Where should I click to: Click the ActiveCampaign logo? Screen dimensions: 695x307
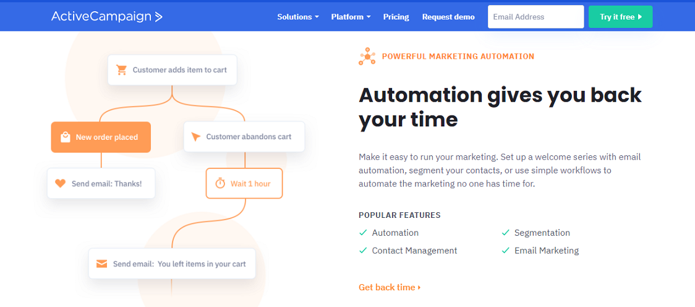click(107, 17)
